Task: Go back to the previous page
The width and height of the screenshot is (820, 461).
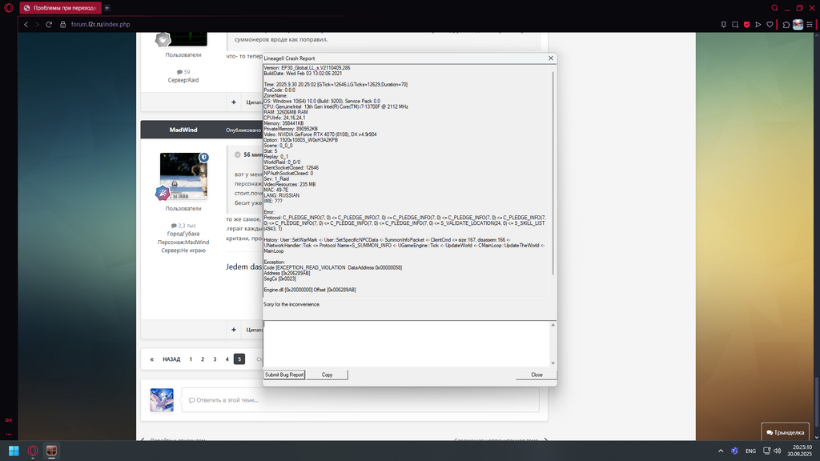Action: tap(26, 25)
